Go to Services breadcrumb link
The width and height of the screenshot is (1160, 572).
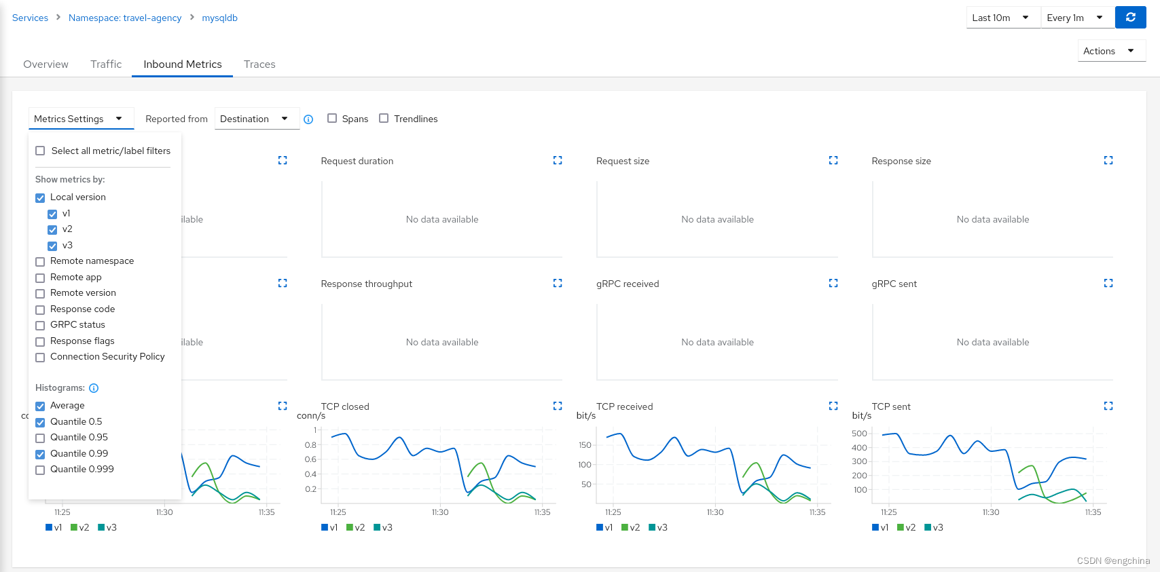[x=30, y=18]
